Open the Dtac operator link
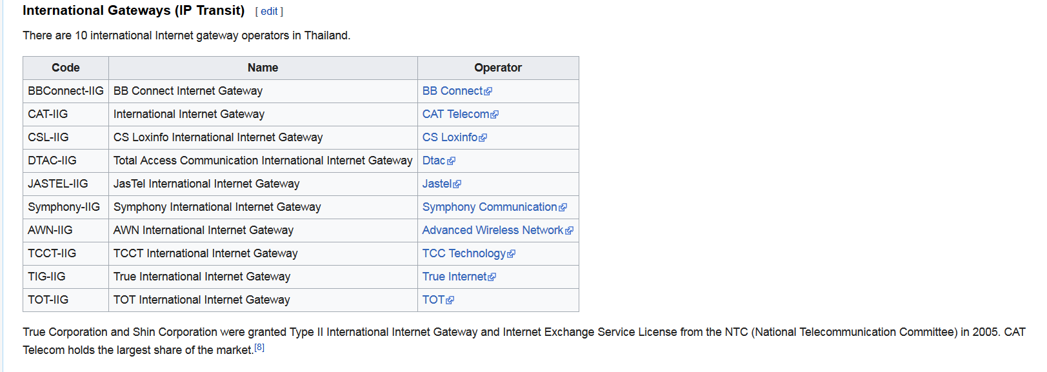Screen dimensions: 1047x372 (439, 161)
